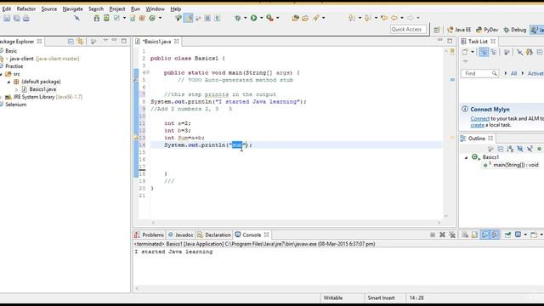Toggle Mark Occurrences highlighted toolbar button
Image resolution: width=544 pixels, height=306 pixels.
coord(189,18)
